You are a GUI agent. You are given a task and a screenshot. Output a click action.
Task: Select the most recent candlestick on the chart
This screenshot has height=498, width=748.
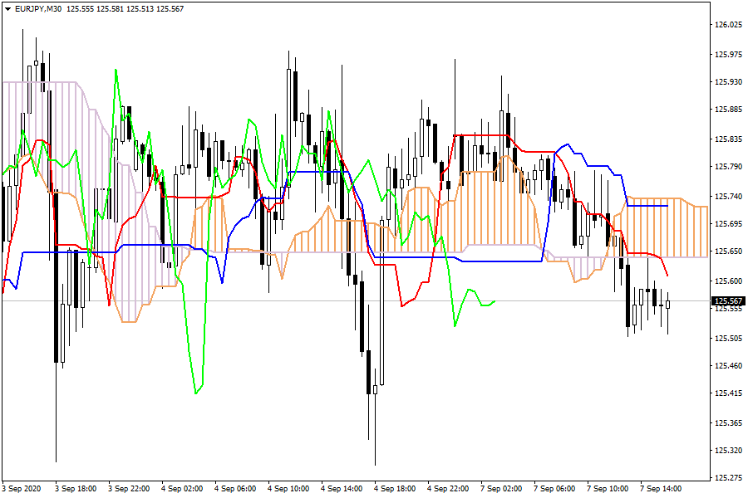click(667, 305)
